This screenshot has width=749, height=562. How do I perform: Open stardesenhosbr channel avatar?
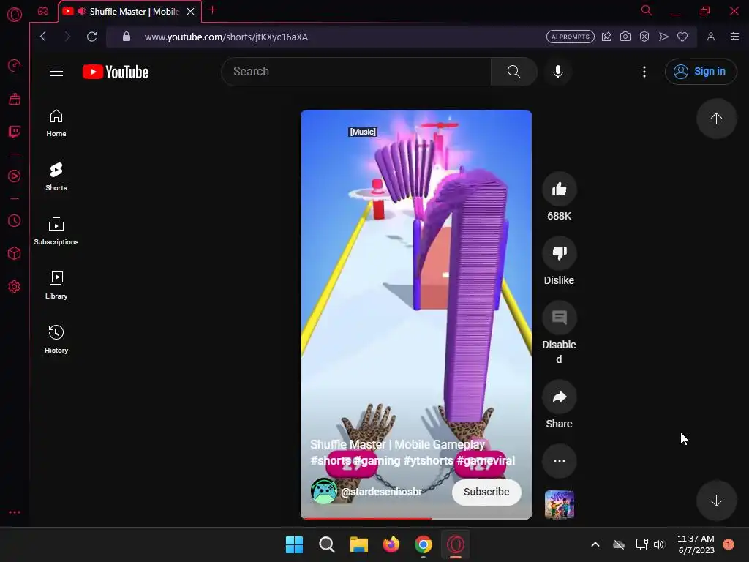[323, 491]
